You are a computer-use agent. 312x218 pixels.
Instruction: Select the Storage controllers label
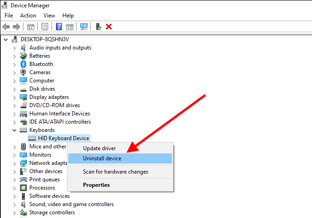[x=52, y=213]
